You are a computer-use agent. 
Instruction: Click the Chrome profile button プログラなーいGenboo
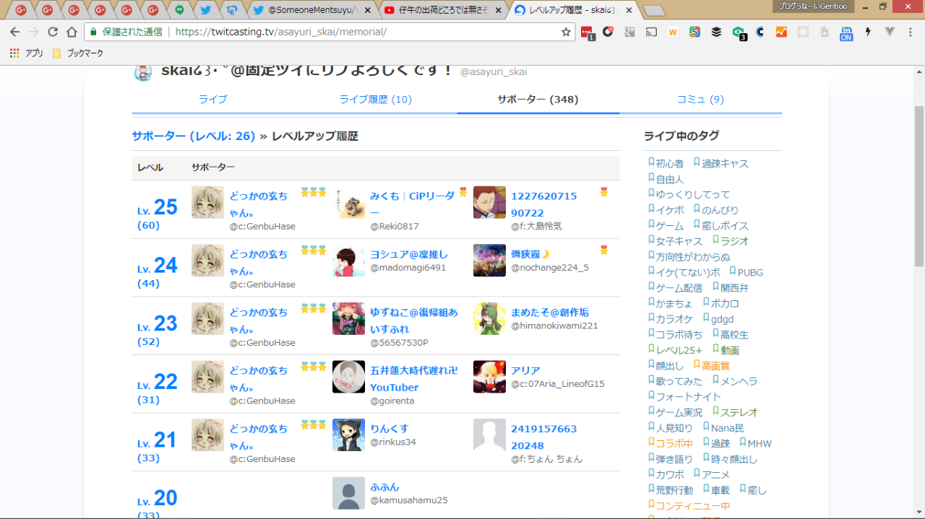[x=814, y=6]
